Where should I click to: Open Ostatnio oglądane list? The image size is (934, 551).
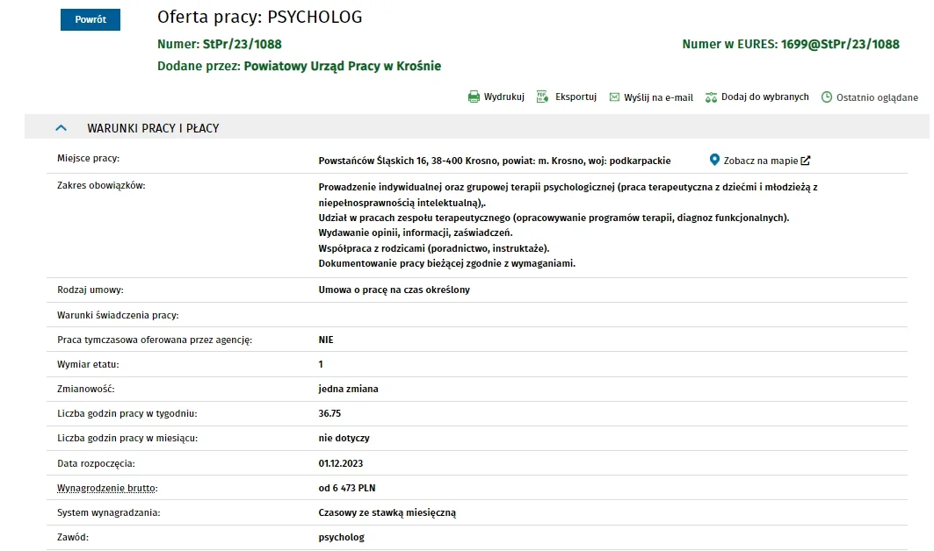pyautogui.click(x=877, y=97)
